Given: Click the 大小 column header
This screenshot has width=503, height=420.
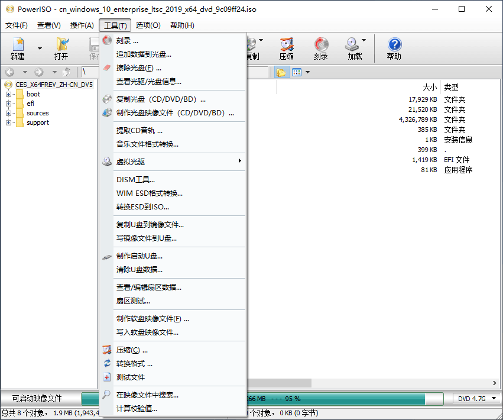Looking at the screenshot, I should 430,87.
